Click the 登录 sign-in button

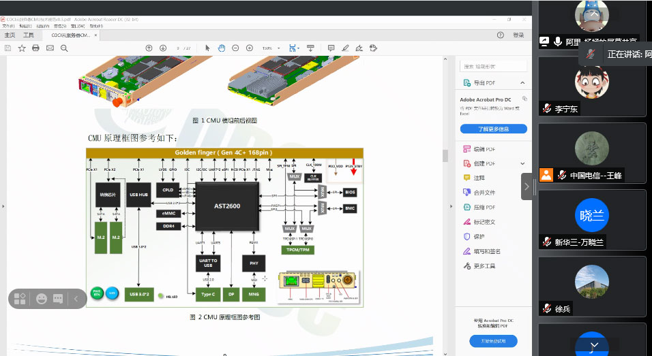(x=518, y=35)
